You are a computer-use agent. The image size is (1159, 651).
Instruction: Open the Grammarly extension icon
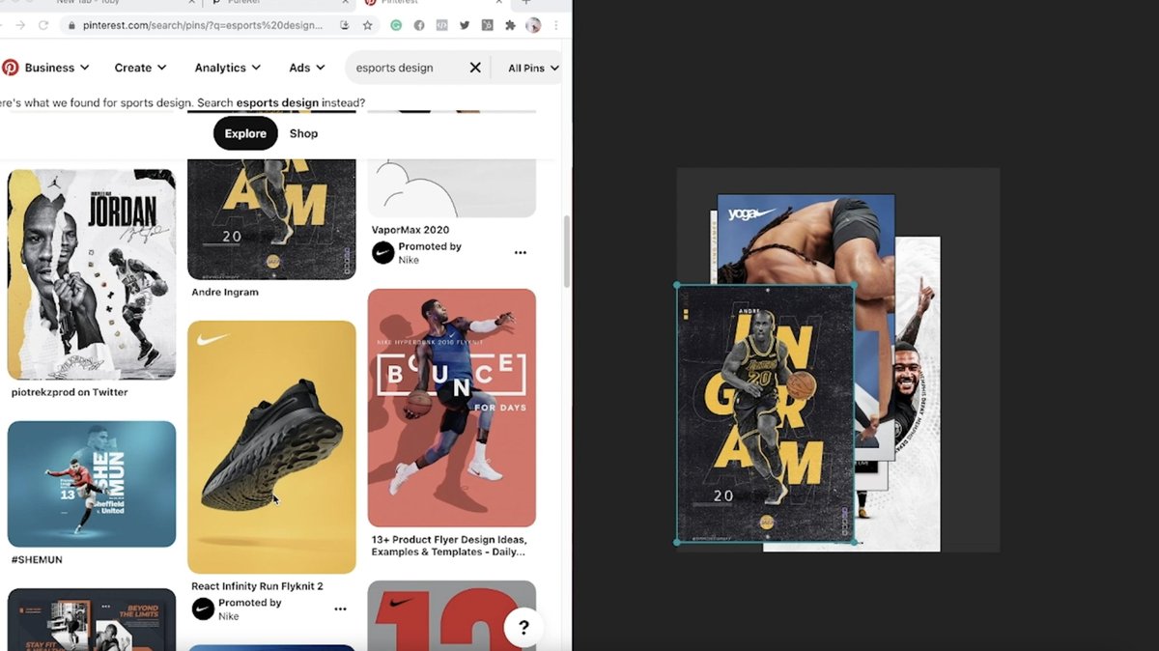point(396,25)
